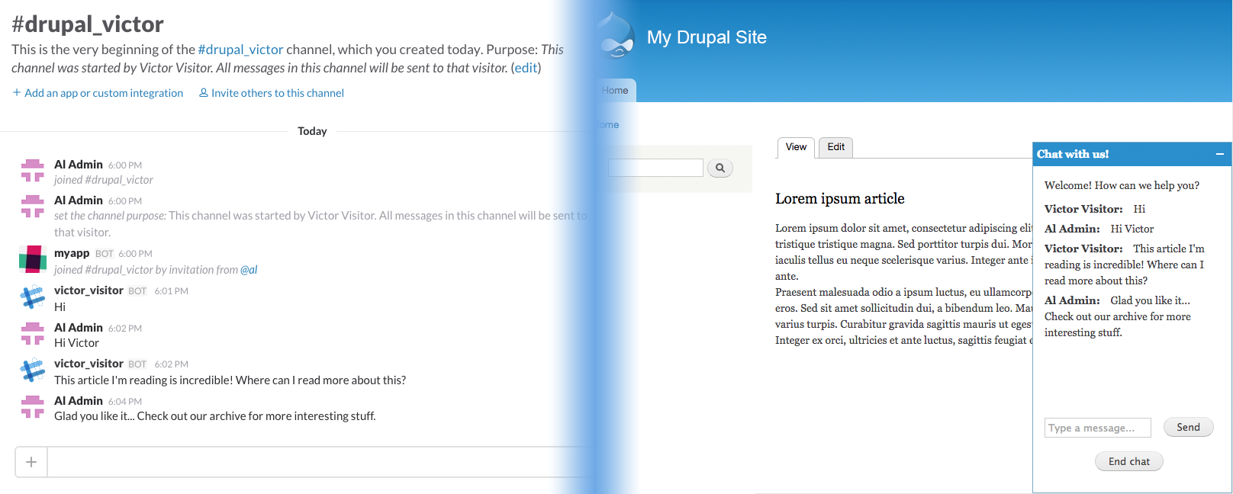Click BOT label next to myapp
Screen dimensions: 1233x494
[x=105, y=254]
